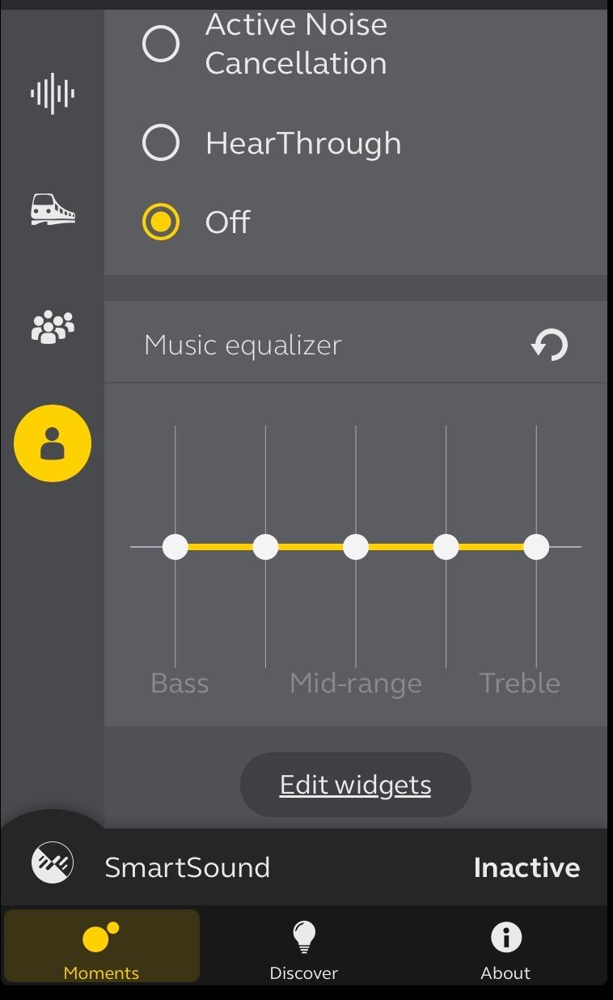The width and height of the screenshot is (613, 1000).
Task: Click the SmartSound Inactive status
Action: (526, 867)
